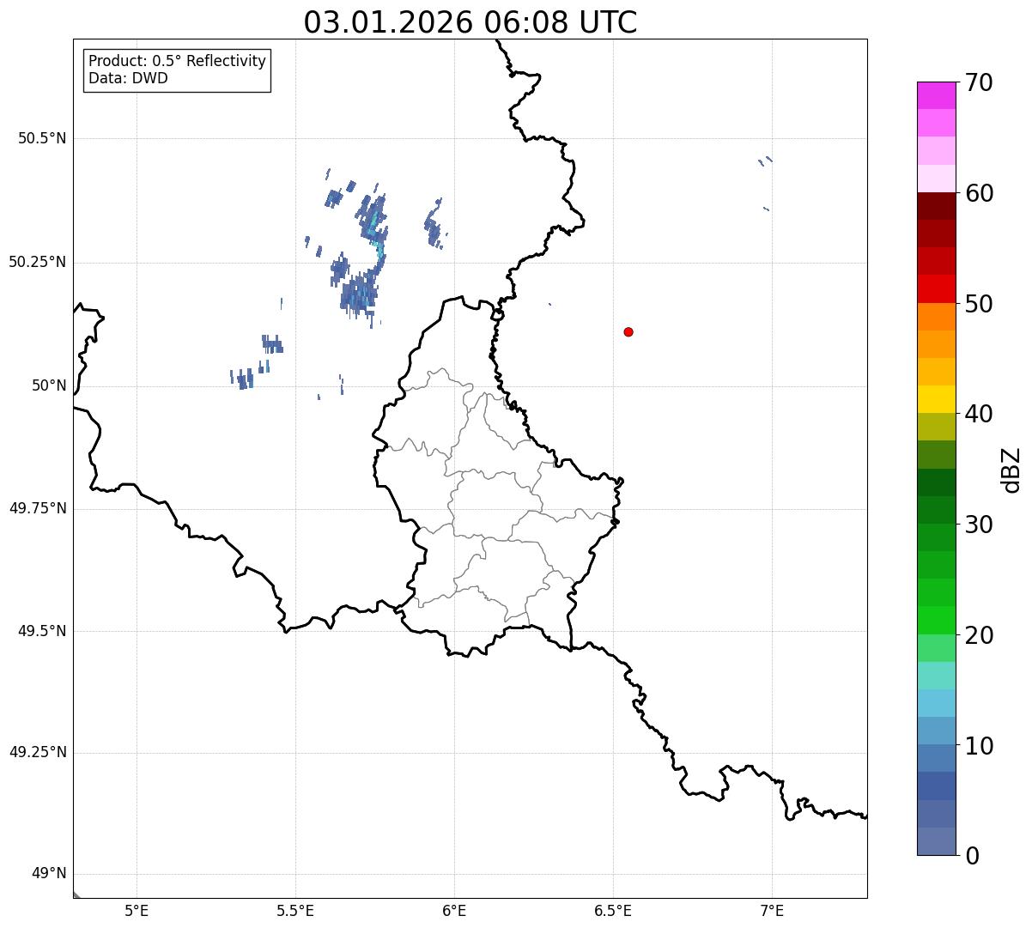The height and width of the screenshot is (928, 1032).
Task: Click the 30 label on colorbar
Action: point(979,525)
